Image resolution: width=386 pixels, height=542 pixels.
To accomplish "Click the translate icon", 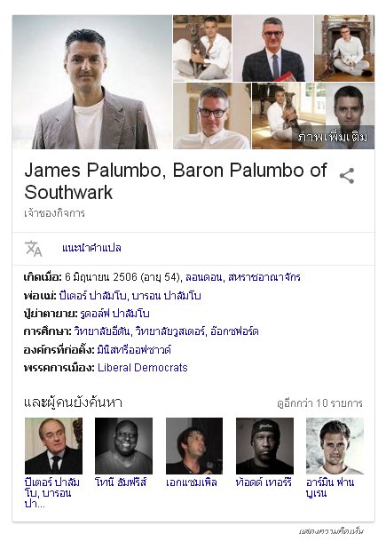I will 33,248.
